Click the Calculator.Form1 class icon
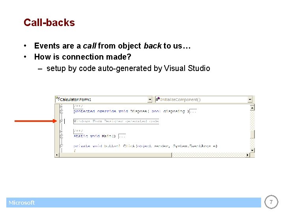Image resolution: width=284 pixels, height=213 pixels. tap(58, 99)
